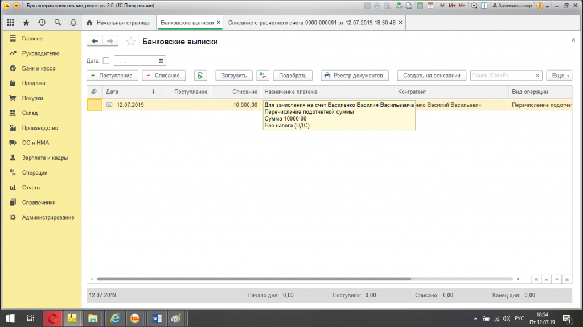Image resolution: width=583 pixels, height=327 pixels.
Task: Open Word from the Windows taskbar
Action: coord(157,318)
